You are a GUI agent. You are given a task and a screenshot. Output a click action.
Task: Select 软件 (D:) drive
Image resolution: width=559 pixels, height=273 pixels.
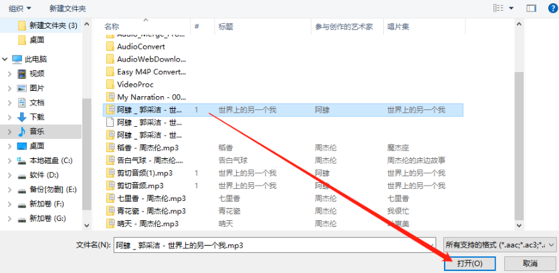point(44,175)
